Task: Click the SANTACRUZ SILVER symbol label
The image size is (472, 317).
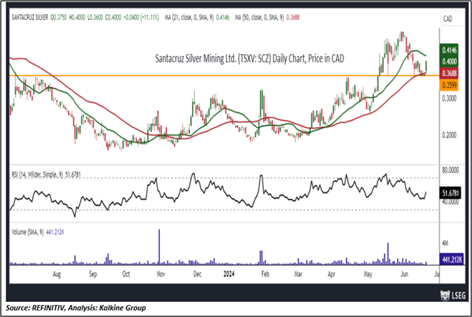Action: pos(29,18)
